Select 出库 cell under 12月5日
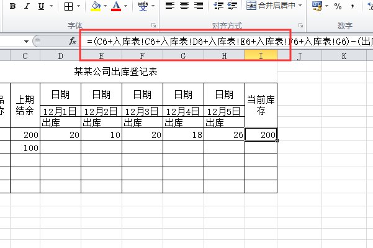 click(224, 122)
